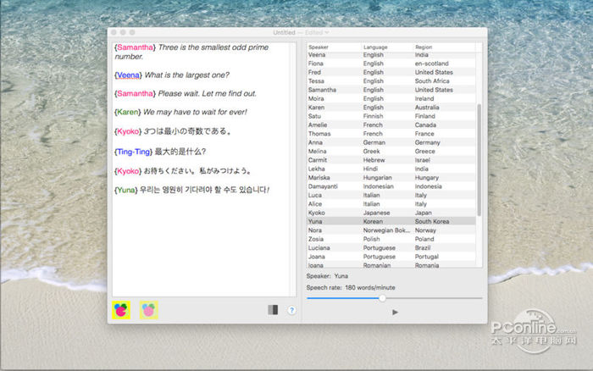Click the {Ting-Ting} tag in the script
Screen dimensions: 593x371
pos(134,151)
